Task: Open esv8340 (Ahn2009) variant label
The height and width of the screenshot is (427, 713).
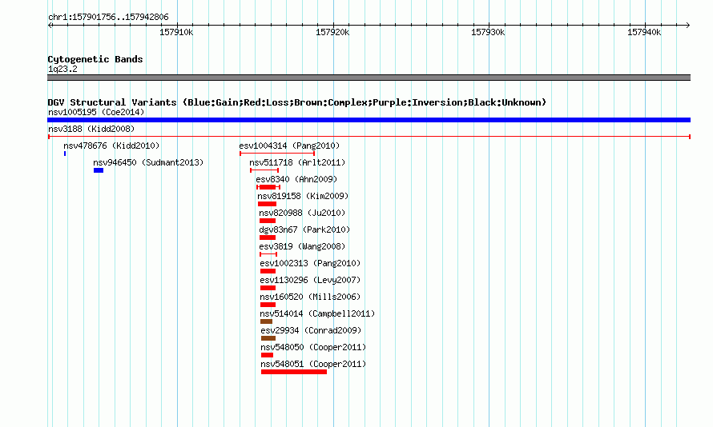Action: [x=296, y=179]
